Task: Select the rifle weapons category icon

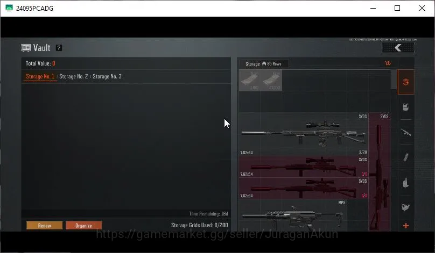Action: pos(406,132)
